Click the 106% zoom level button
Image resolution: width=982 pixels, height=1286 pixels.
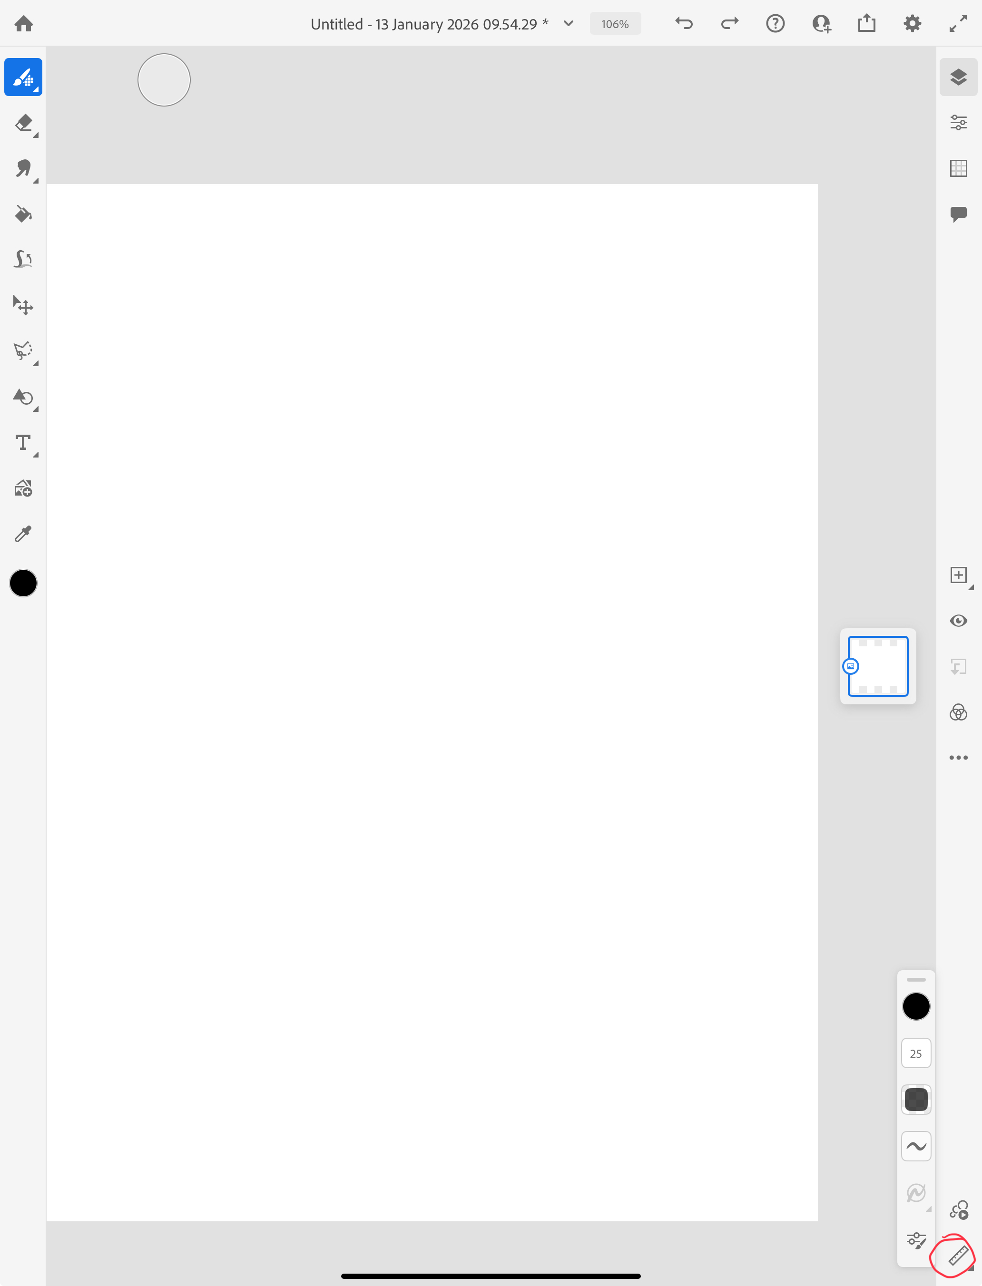point(615,24)
